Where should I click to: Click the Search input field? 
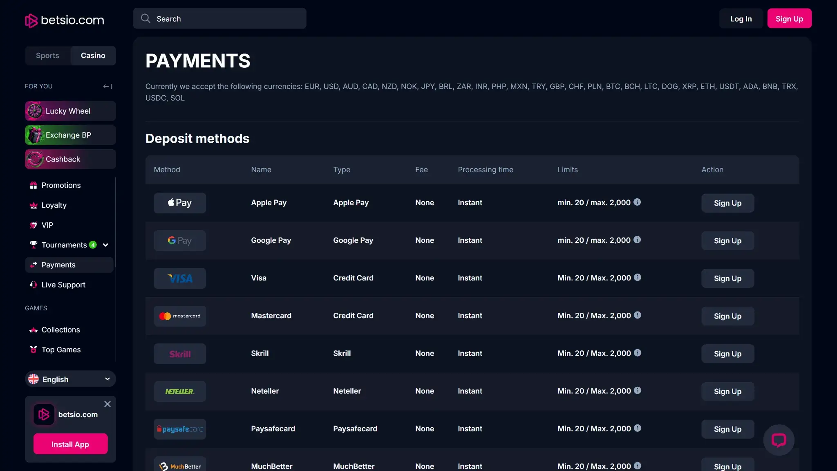click(x=229, y=19)
